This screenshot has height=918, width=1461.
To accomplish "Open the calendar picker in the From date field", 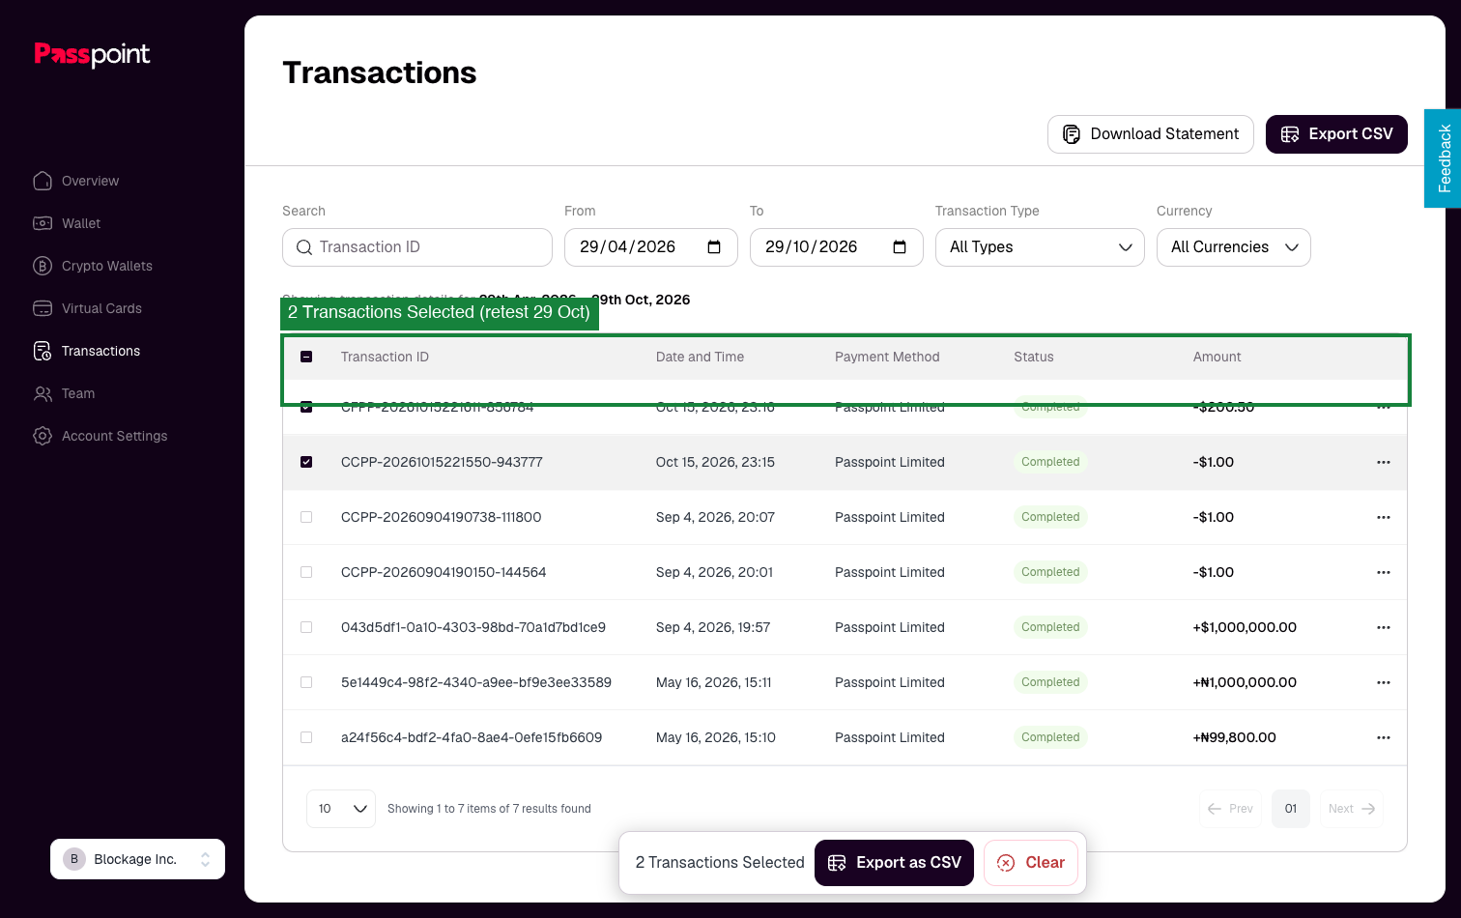I will coord(714,247).
